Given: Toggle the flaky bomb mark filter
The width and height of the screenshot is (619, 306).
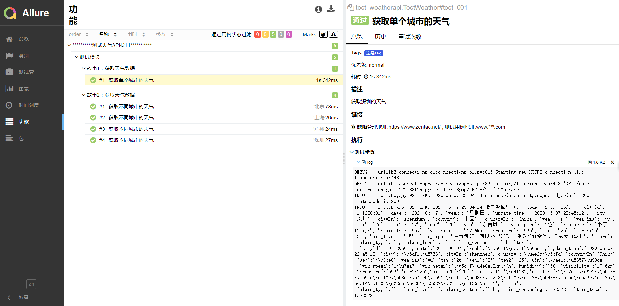Looking at the screenshot, I should pyautogui.click(x=323, y=34).
